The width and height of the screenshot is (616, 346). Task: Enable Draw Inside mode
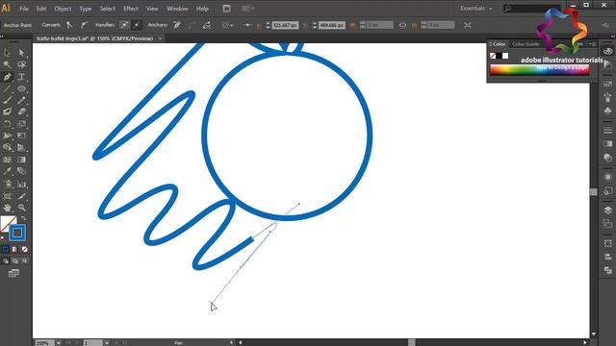point(24,260)
